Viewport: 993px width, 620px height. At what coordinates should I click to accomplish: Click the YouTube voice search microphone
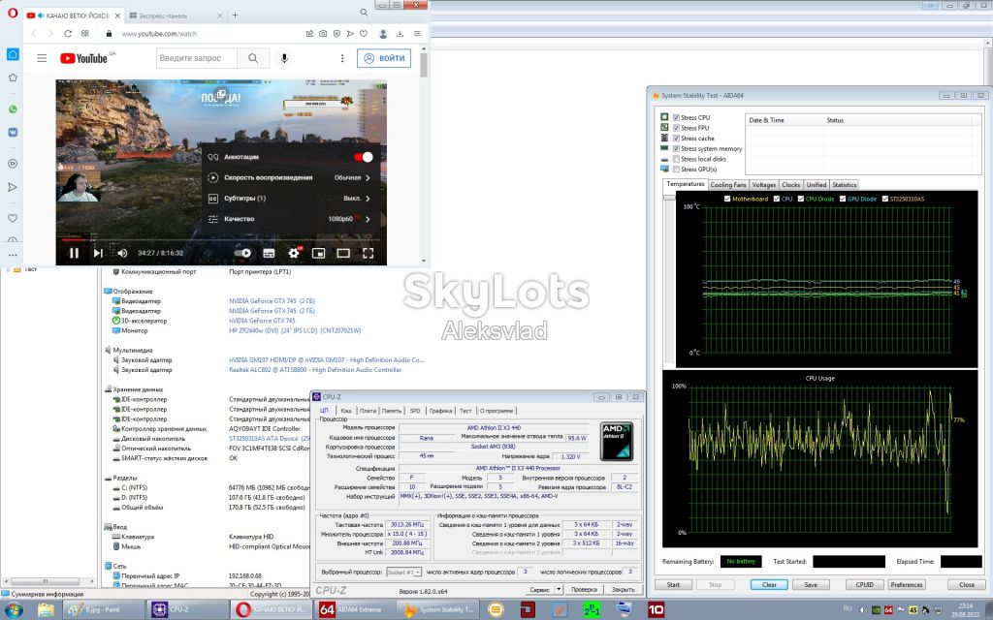tap(284, 58)
